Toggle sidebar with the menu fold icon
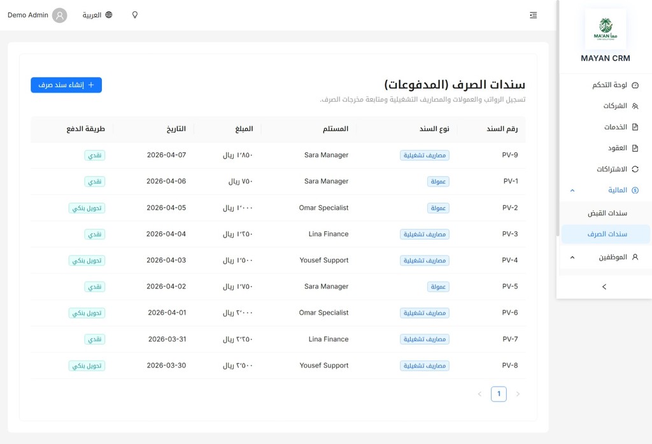Viewport: 652px width, 444px height. click(533, 15)
